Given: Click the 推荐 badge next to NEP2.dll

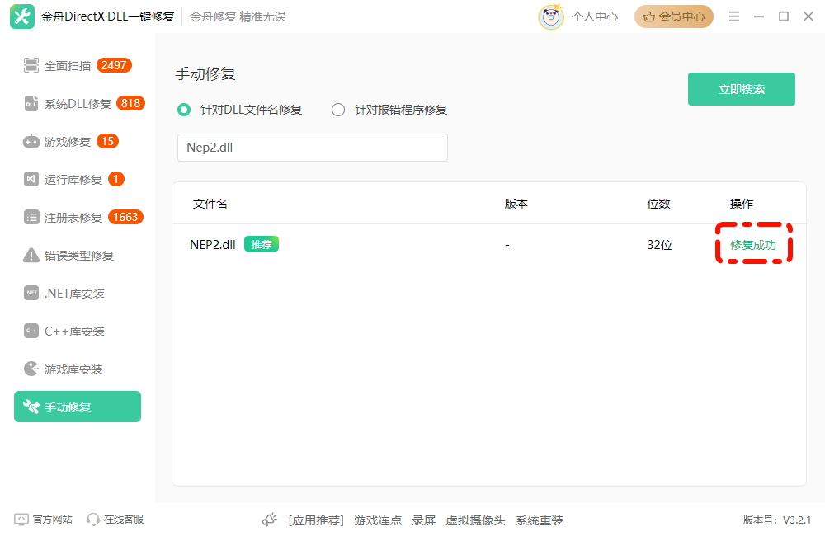Looking at the screenshot, I should pos(261,244).
